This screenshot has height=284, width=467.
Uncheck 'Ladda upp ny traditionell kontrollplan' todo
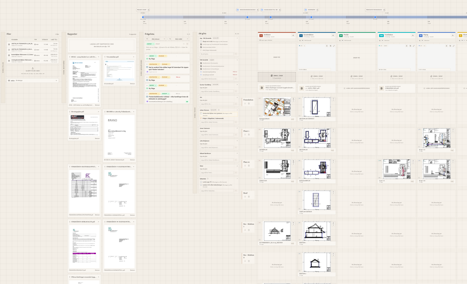pos(201,44)
